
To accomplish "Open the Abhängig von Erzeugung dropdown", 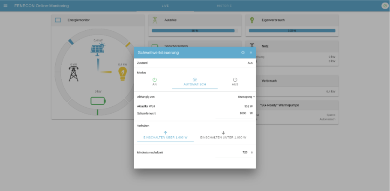I will [246, 97].
